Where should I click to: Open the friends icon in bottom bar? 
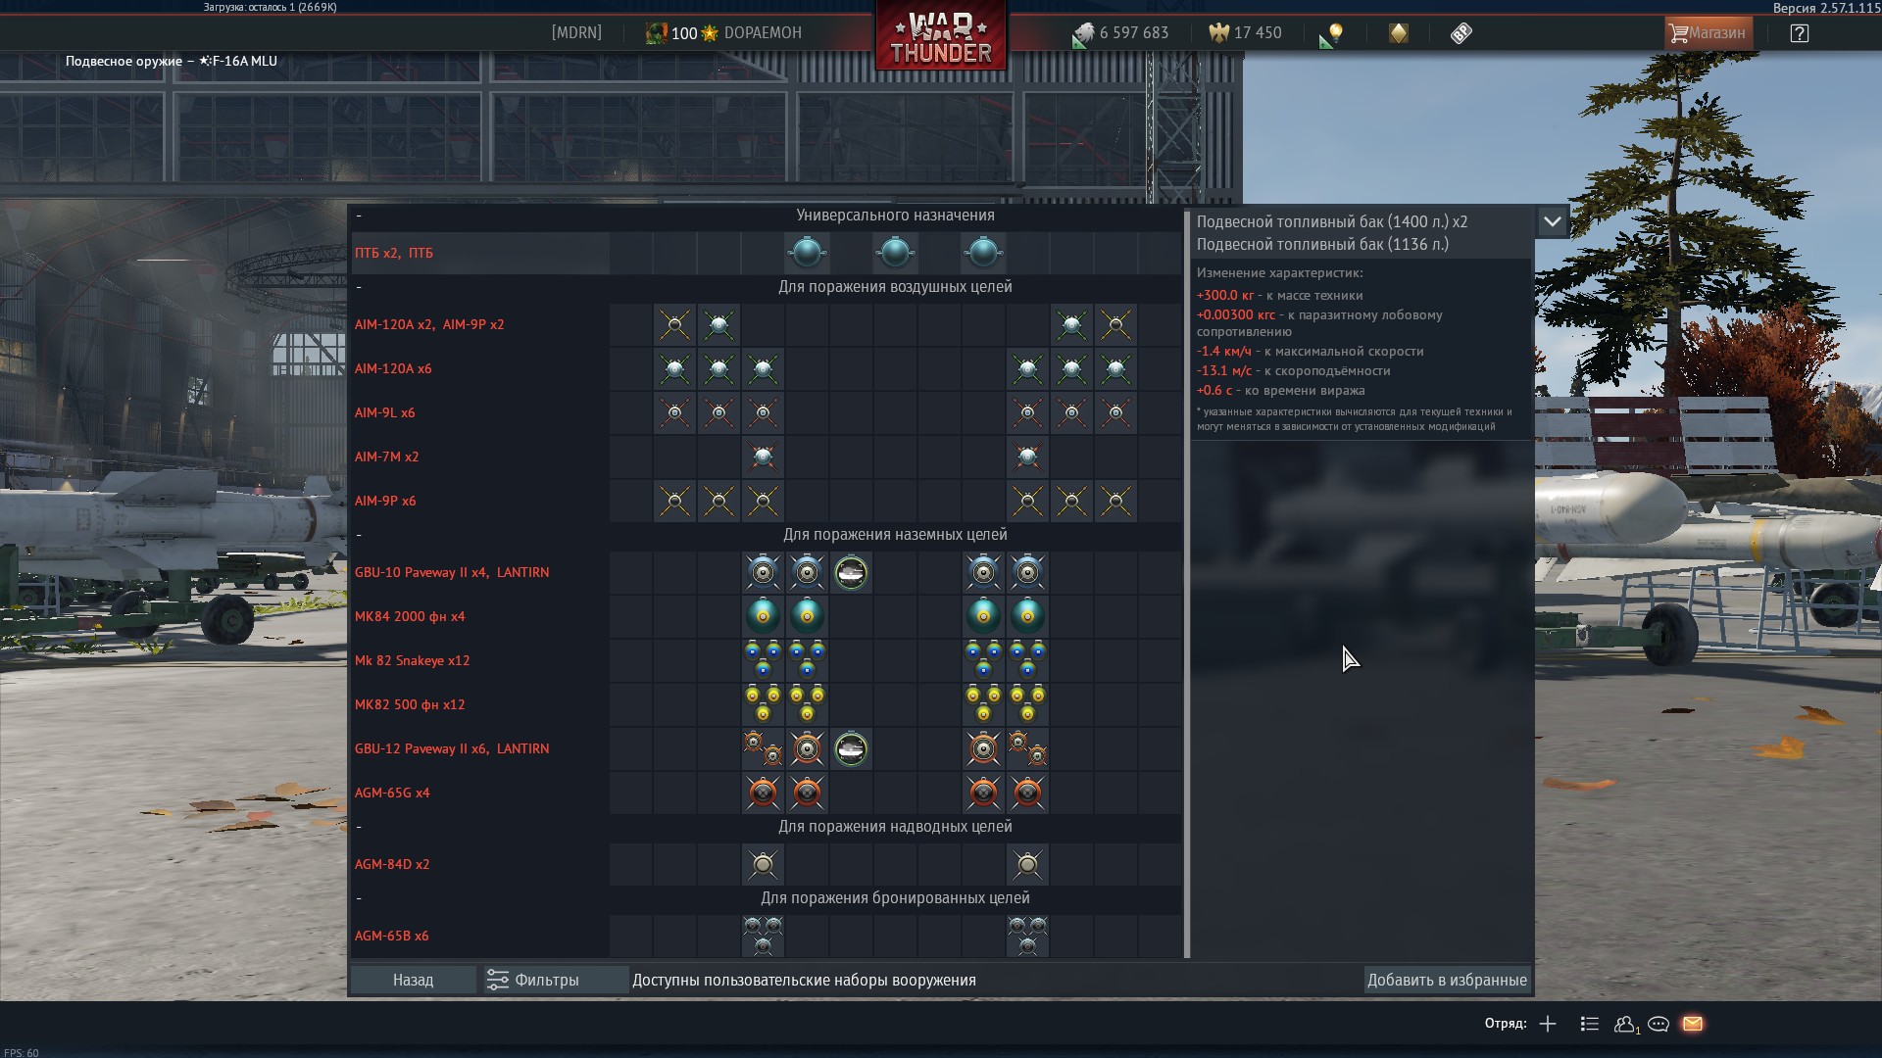(x=1625, y=1024)
